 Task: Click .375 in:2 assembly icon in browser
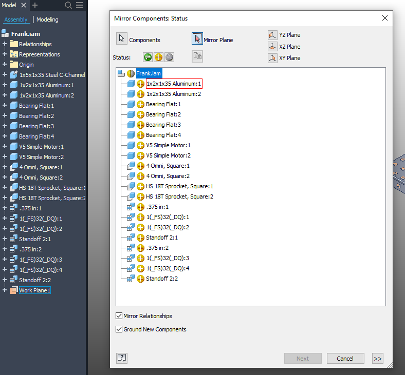pyautogui.click(x=13, y=249)
